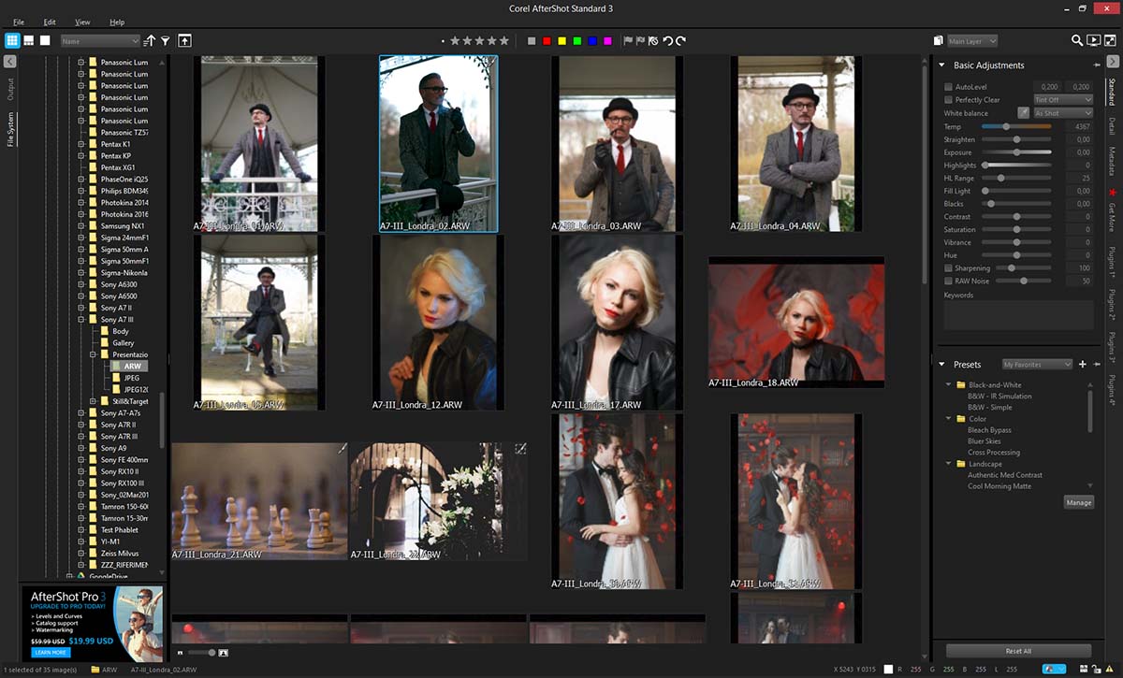
Task: Start the slideshow from the toolbar
Action: tap(1093, 41)
